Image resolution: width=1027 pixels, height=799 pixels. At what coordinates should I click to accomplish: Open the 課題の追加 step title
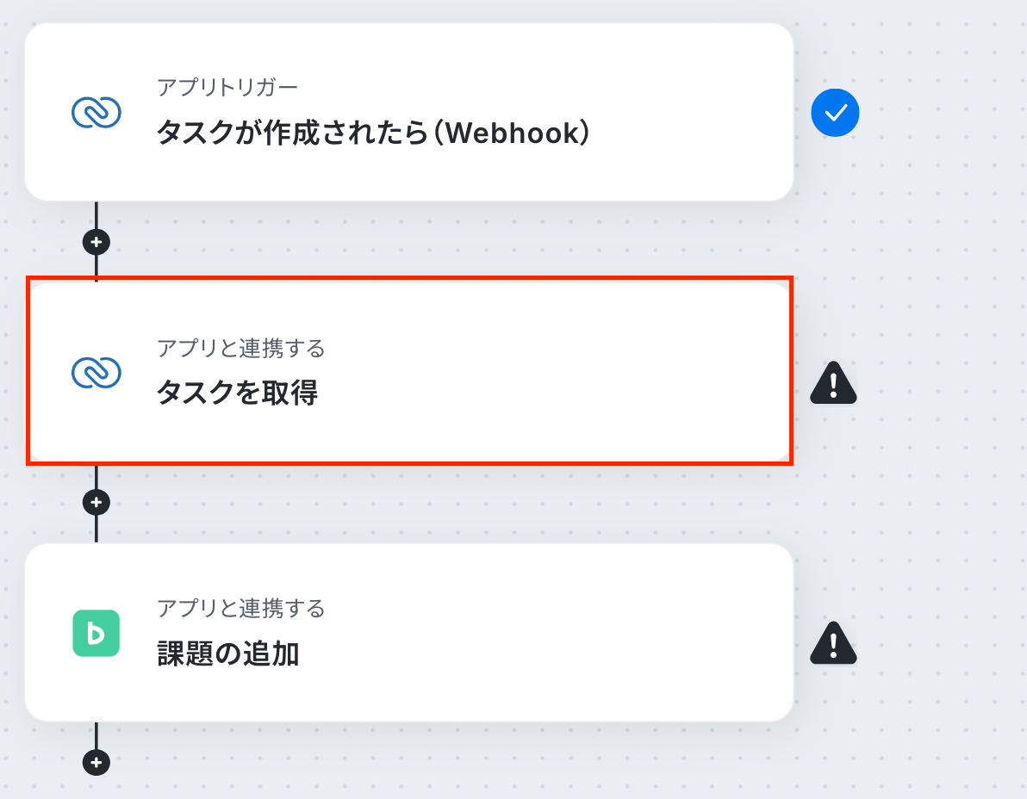(x=228, y=653)
